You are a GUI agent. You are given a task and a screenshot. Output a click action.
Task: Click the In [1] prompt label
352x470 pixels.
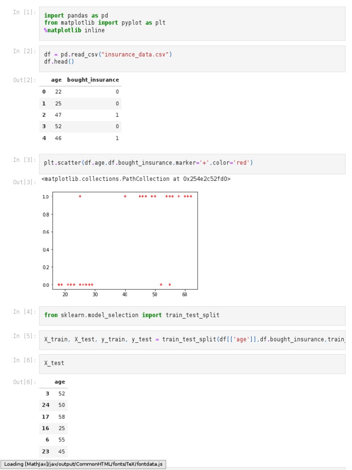(24, 12)
